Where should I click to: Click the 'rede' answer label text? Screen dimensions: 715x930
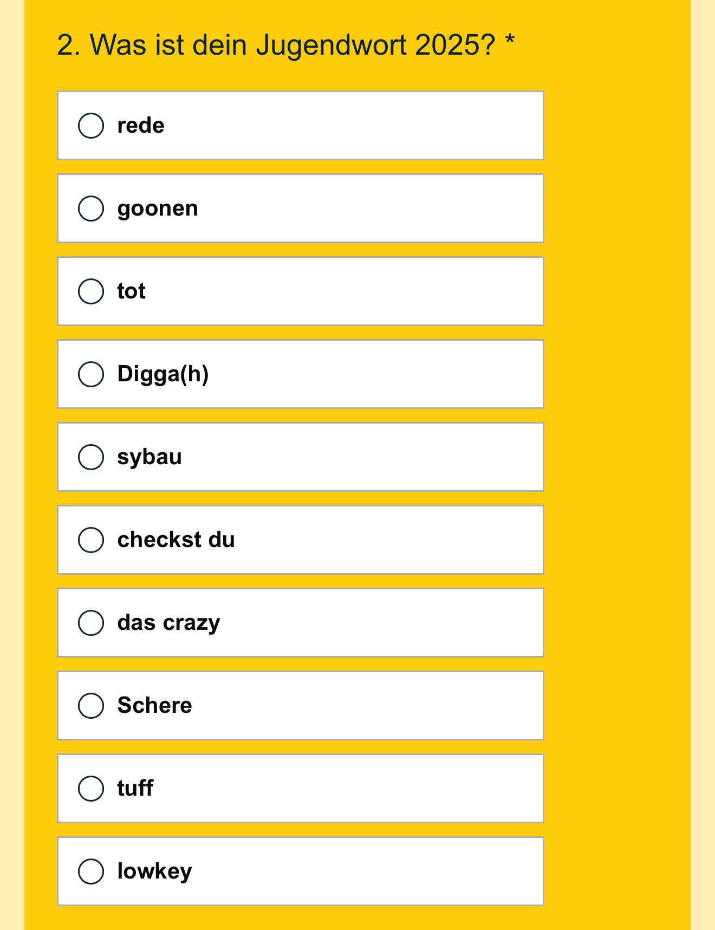click(x=141, y=126)
